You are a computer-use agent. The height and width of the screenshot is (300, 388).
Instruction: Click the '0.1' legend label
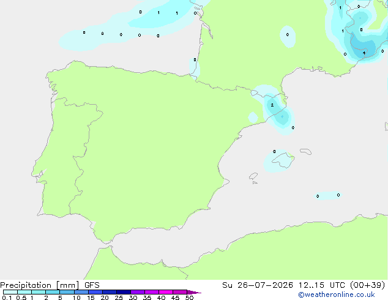7,298
